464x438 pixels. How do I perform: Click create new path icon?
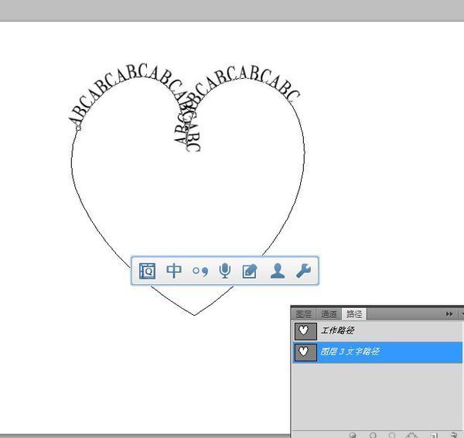(434, 435)
